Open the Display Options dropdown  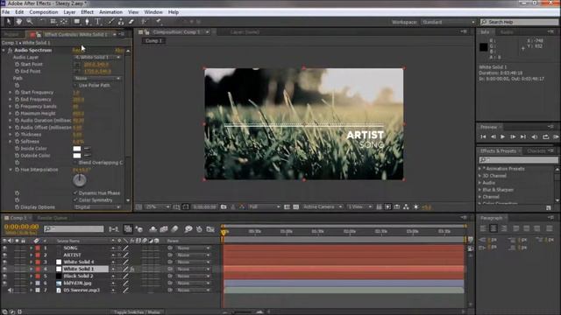[x=97, y=207]
